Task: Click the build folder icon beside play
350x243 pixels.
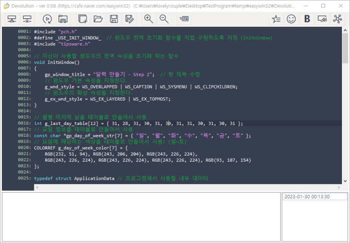Action: [62, 19]
